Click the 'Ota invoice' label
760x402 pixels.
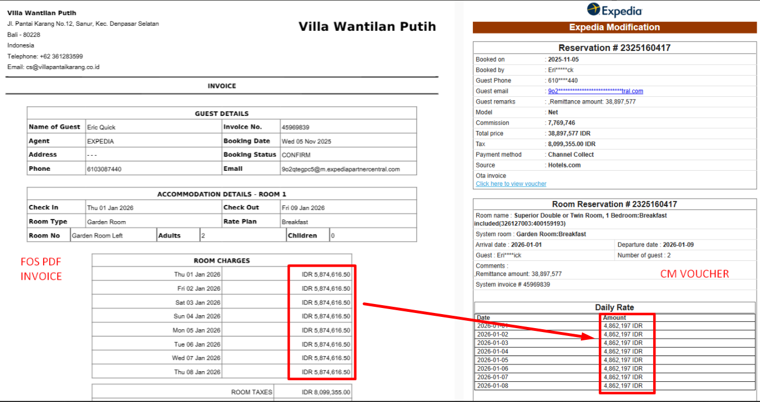click(x=490, y=176)
